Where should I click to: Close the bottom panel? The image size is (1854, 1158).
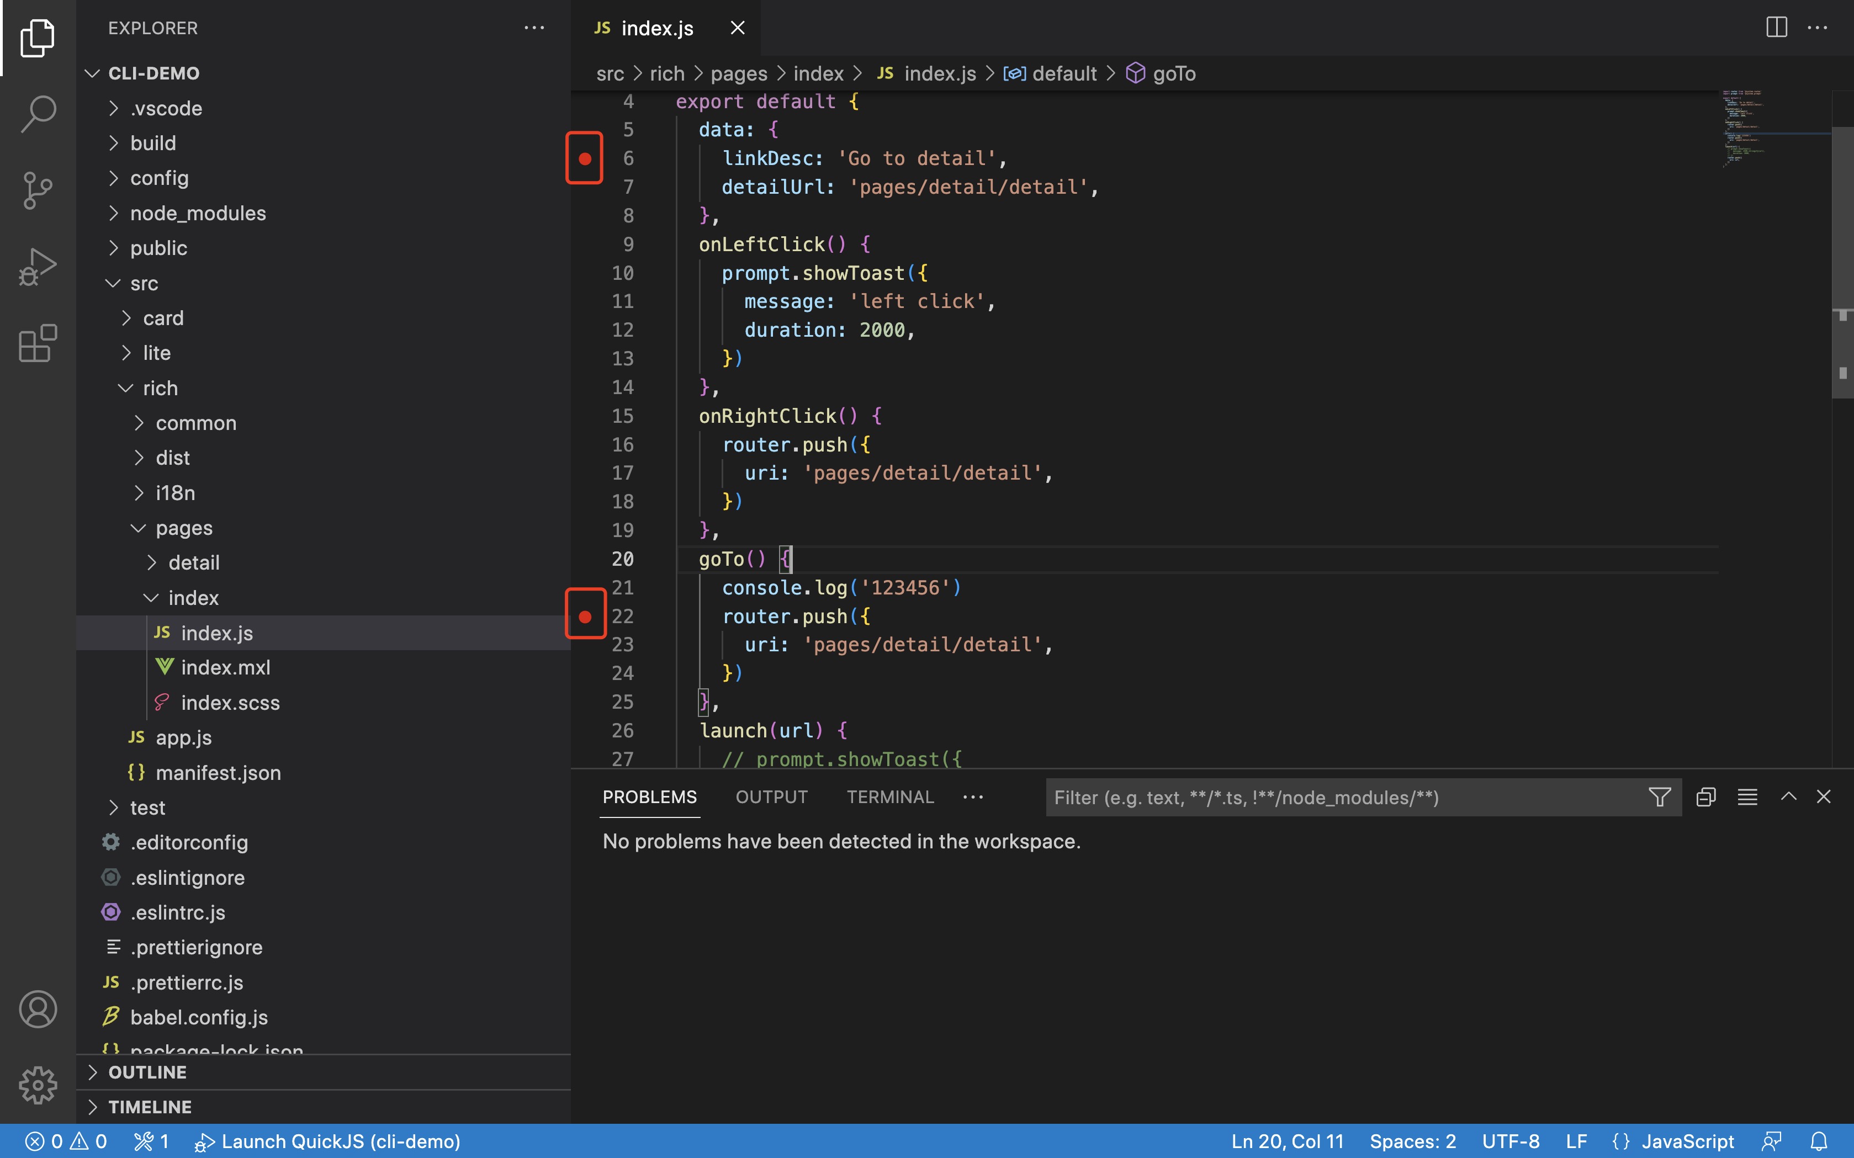tap(1823, 797)
